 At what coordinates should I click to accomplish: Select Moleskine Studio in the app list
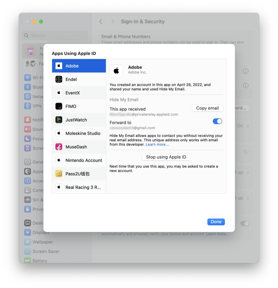pyautogui.click(x=83, y=133)
